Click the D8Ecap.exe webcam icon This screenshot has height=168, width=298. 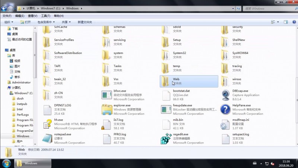tap(225, 95)
